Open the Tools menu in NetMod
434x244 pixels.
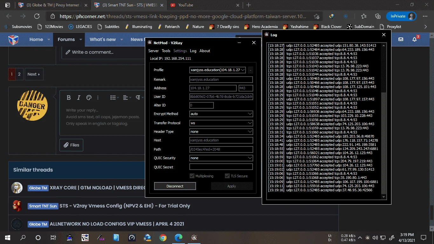(166, 51)
